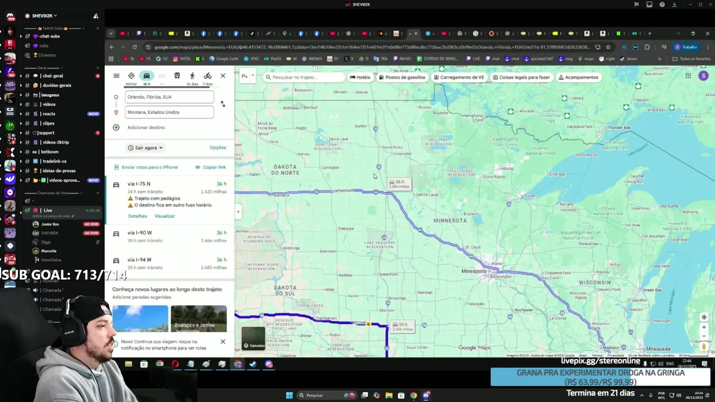
Task: Open Windows Start menu
Action: (x=289, y=395)
